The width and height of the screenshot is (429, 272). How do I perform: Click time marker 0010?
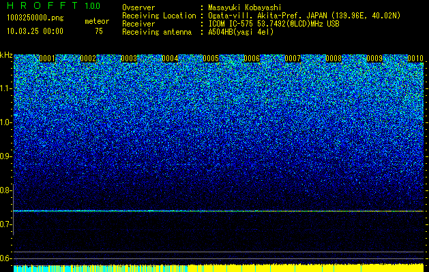click(x=415, y=58)
